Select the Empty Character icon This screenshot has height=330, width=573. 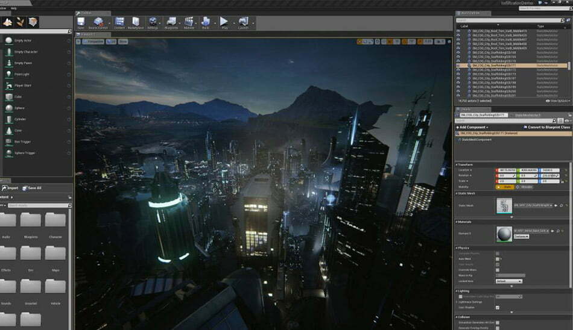[x=9, y=52]
